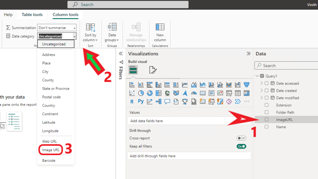Collapse the Visualizations pane
Screen dimensions: 318x179
tap(248, 53)
